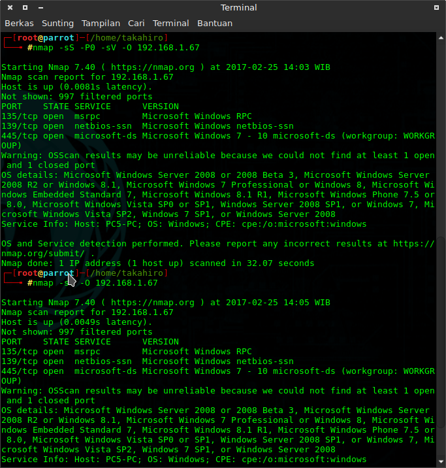The height and width of the screenshot is (468, 446).
Task: Click the title bar right corner icon
Action: tap(436, 7)
